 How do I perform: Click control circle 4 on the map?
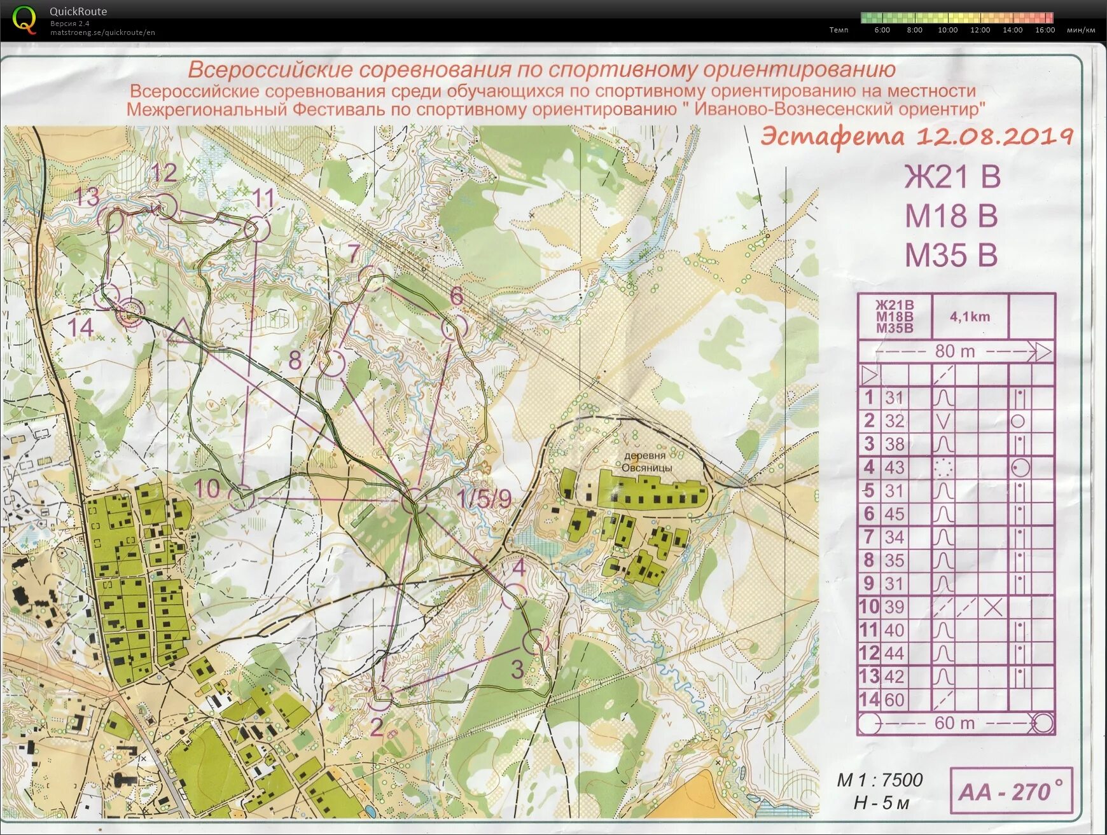[x=514, y=596]
